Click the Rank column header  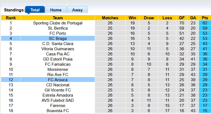tap(11, 18)
